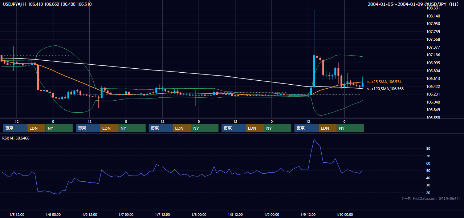Click the orange 25,SMA,106.534 indicator label

384,82
